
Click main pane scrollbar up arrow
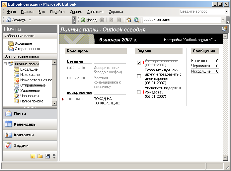[225, 36]
